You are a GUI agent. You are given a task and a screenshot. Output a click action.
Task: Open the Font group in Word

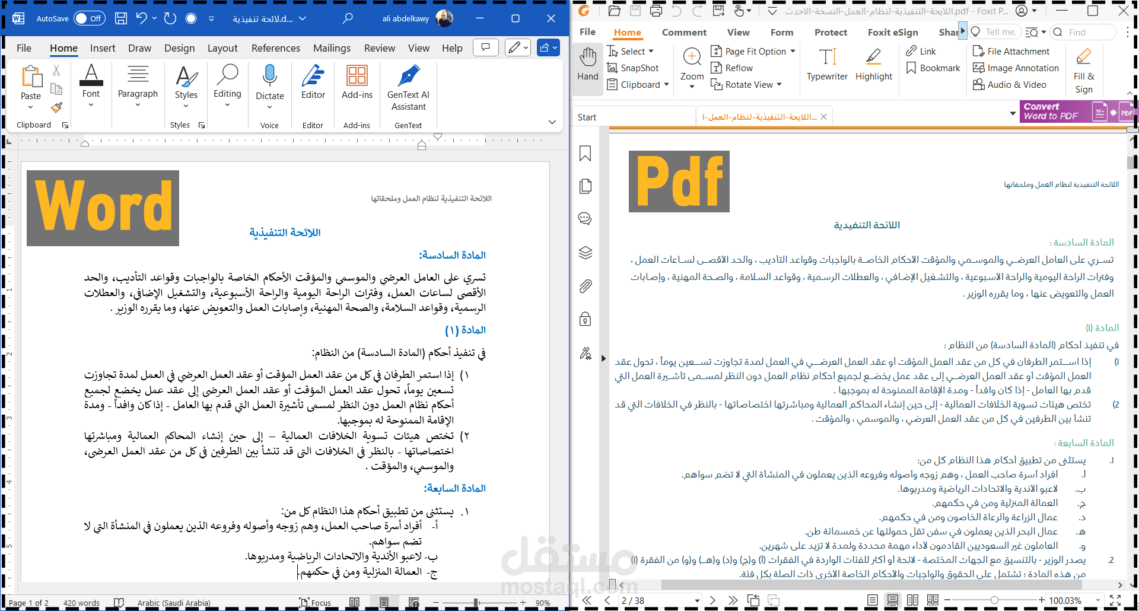(x=91, y=87)
